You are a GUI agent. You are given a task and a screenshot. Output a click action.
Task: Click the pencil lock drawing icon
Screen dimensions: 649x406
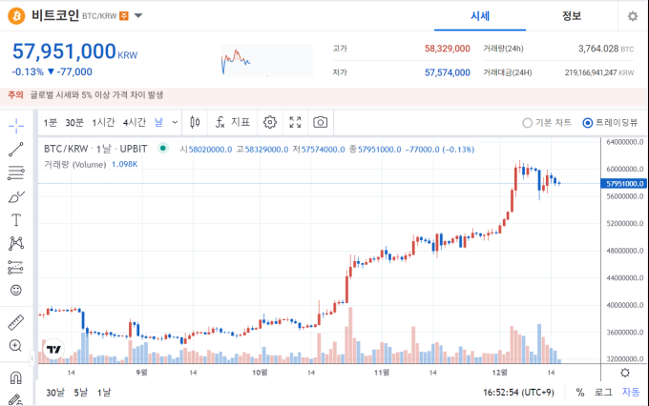[15, 399]
